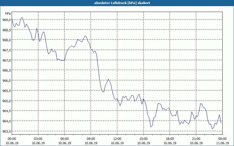Click the 968,0 pressure axis label
This screenshot has height=146, width=234.
coord(7,40)
